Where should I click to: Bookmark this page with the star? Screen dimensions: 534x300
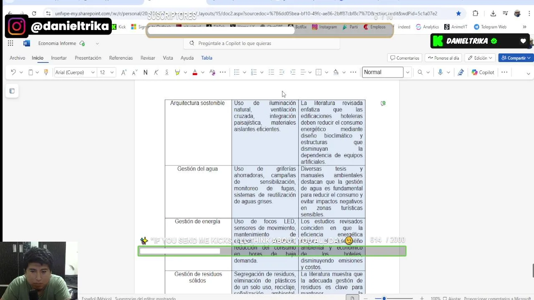pyautogui.click(x=458, y=13)
